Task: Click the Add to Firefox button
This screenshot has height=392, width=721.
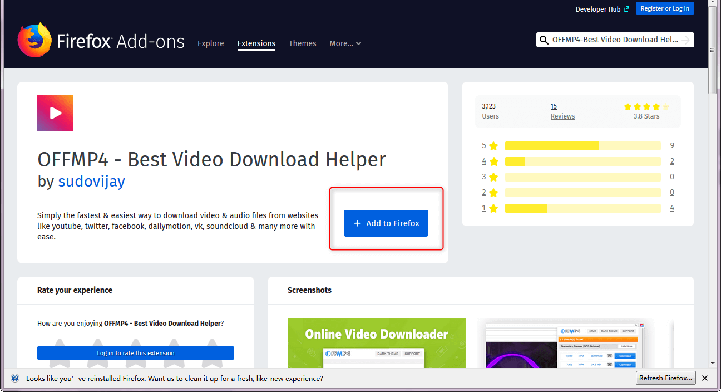Action: point(386,223)
